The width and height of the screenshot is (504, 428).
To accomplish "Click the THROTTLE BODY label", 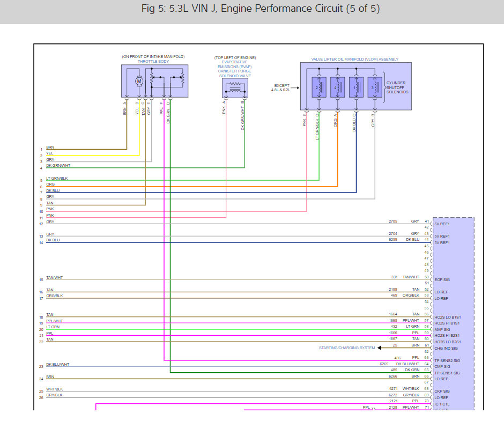I will click(x=153, y=62).
